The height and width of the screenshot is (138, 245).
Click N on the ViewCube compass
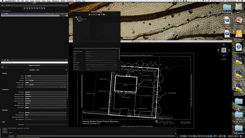click(224, 45)
